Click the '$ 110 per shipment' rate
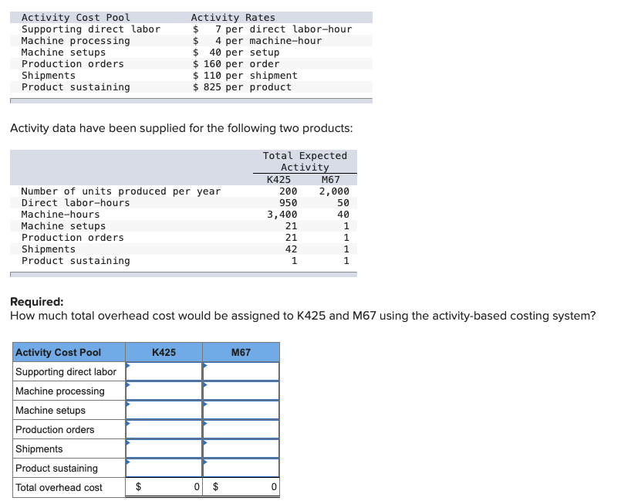This screenshot has height=501, width=631. (x=245, y=76)
